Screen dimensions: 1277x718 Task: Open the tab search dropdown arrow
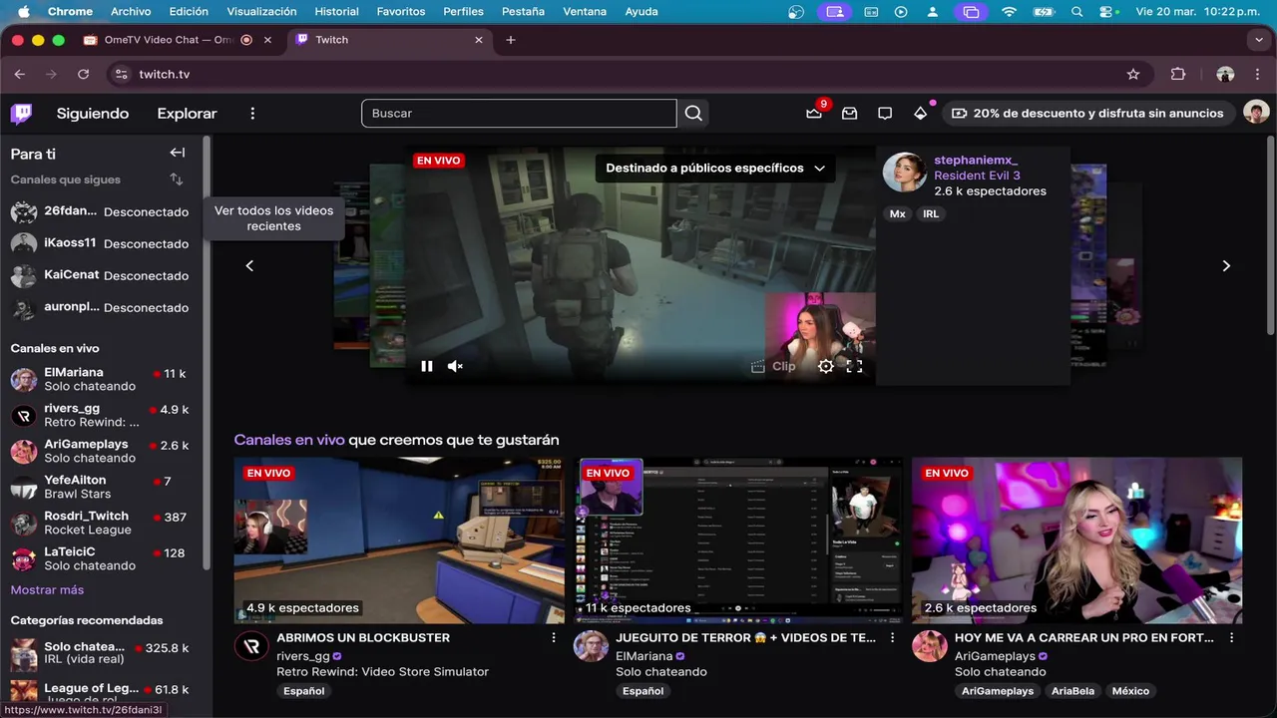pyautogui.click(x=1259, y=40)
